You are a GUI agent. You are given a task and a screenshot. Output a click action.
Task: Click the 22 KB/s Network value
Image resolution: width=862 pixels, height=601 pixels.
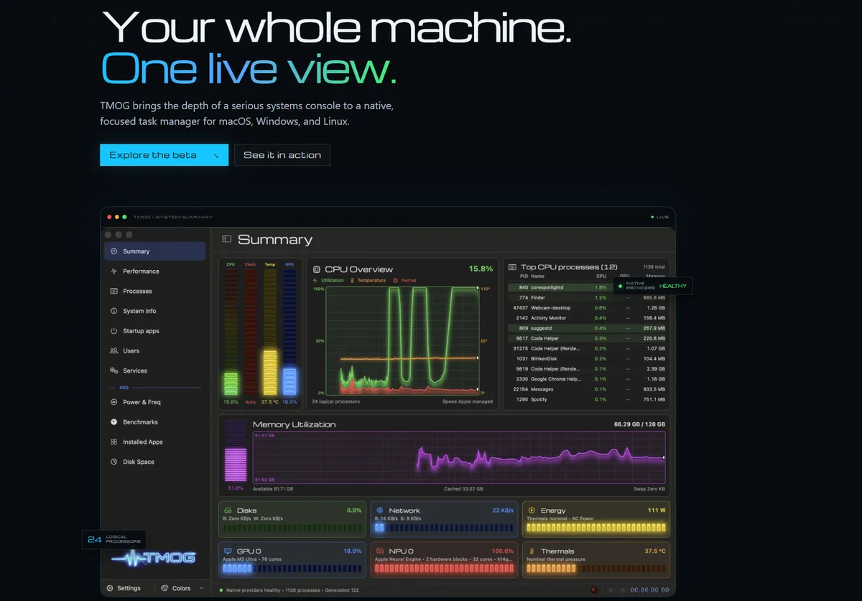click(503, 511)
